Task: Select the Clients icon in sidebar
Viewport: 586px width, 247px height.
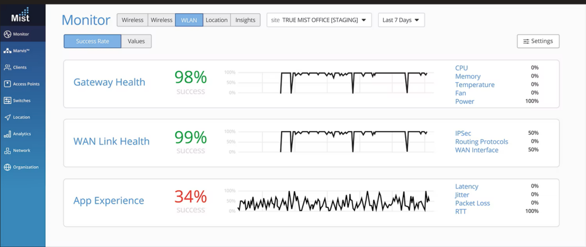Action: tap(7, 67)
